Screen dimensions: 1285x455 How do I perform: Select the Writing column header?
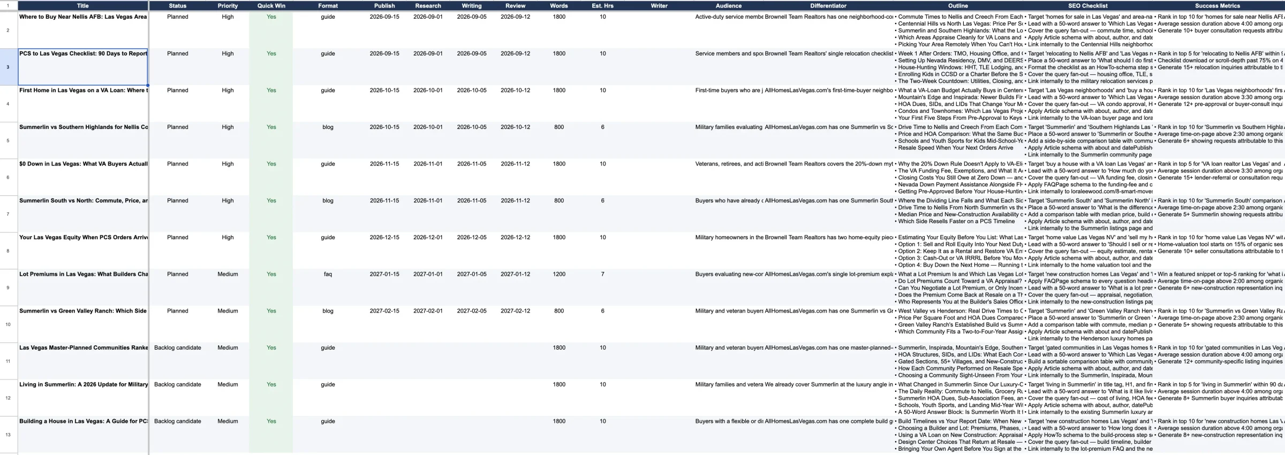[x=472, y=6]
